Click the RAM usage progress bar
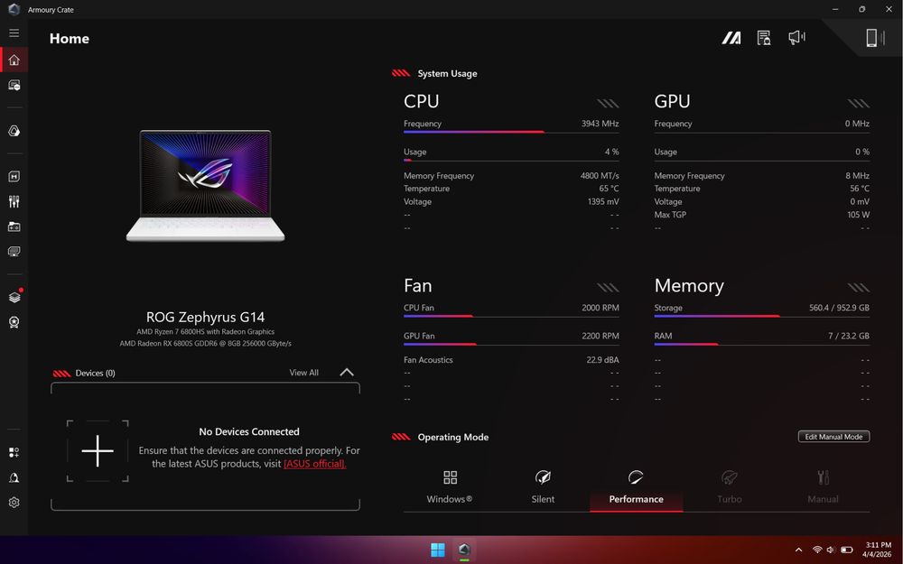This screenshot has width=903, height=564. [762, 344]
